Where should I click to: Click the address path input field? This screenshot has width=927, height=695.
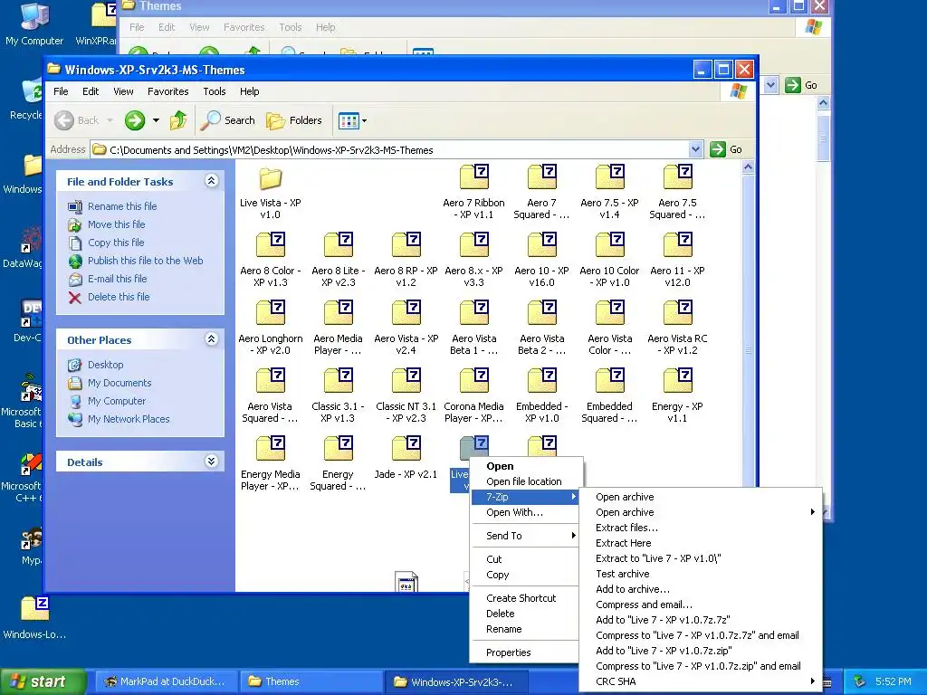[390, 150]
